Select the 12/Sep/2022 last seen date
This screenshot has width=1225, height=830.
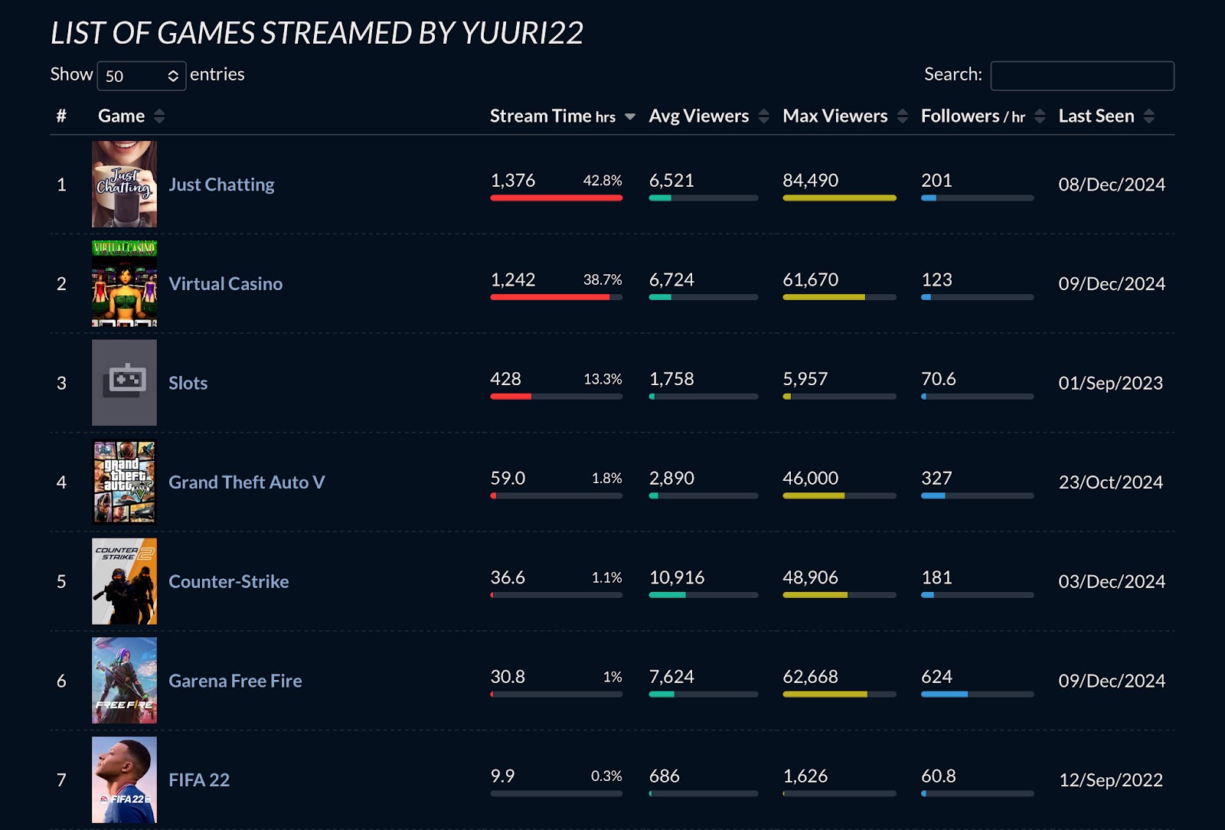coord(1111,780)
